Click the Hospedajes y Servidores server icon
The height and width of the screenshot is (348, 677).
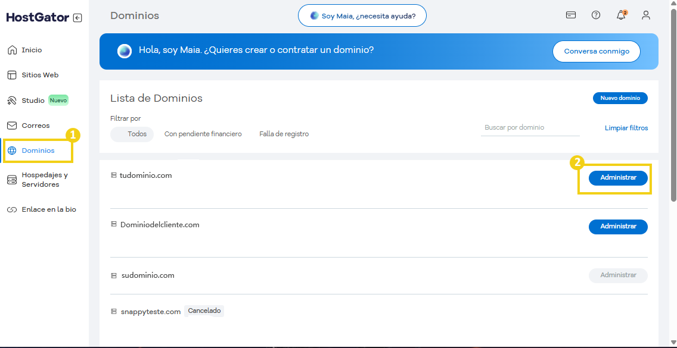click(12, 180)
